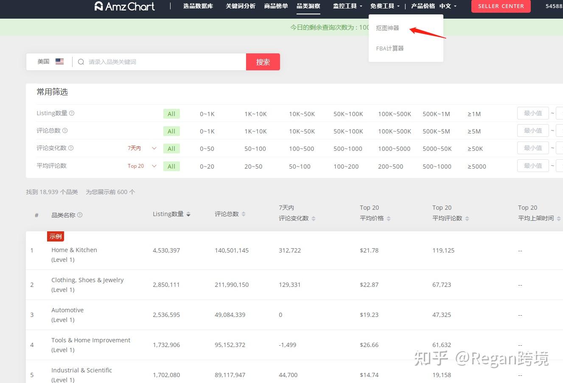Click the red 搜索 button
This screenshot has height=383, width=563.
[x=263, y=62]
